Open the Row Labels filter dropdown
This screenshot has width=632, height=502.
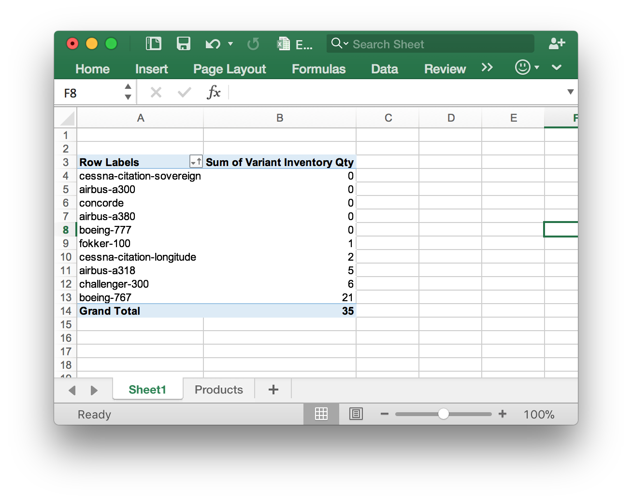[196, 162]
